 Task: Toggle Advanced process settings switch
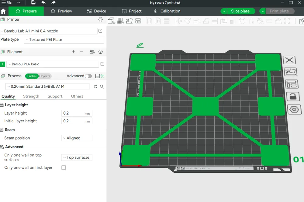(88, 76)
